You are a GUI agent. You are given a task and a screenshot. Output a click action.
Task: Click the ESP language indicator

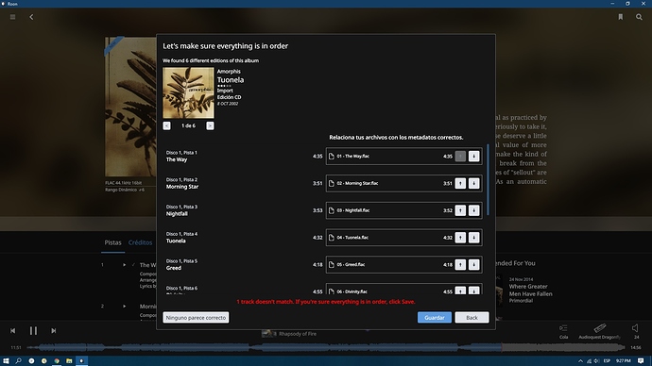607,361
